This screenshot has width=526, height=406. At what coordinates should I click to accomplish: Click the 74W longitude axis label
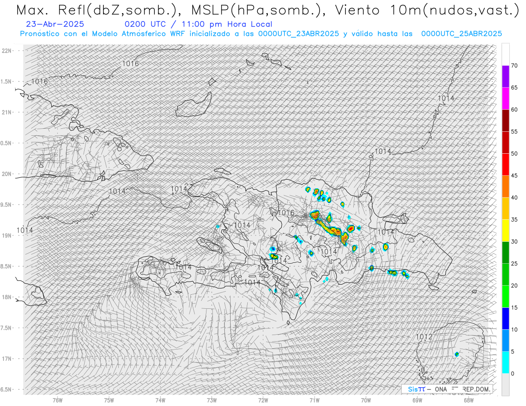tap(160, 400)
